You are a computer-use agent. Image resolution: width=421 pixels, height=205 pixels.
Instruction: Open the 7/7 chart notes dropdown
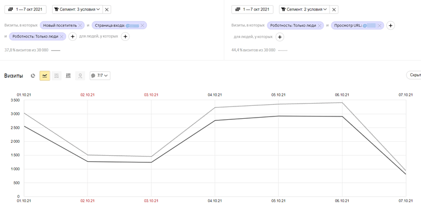pyautogui.click(x=100, y=76)
